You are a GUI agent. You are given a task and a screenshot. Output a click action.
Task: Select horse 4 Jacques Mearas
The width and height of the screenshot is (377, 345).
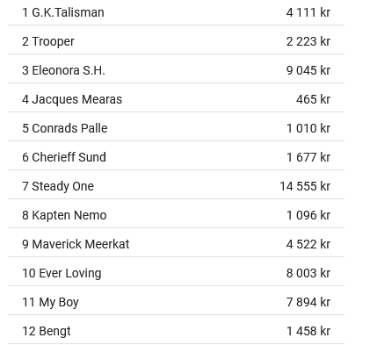point(176,99)
